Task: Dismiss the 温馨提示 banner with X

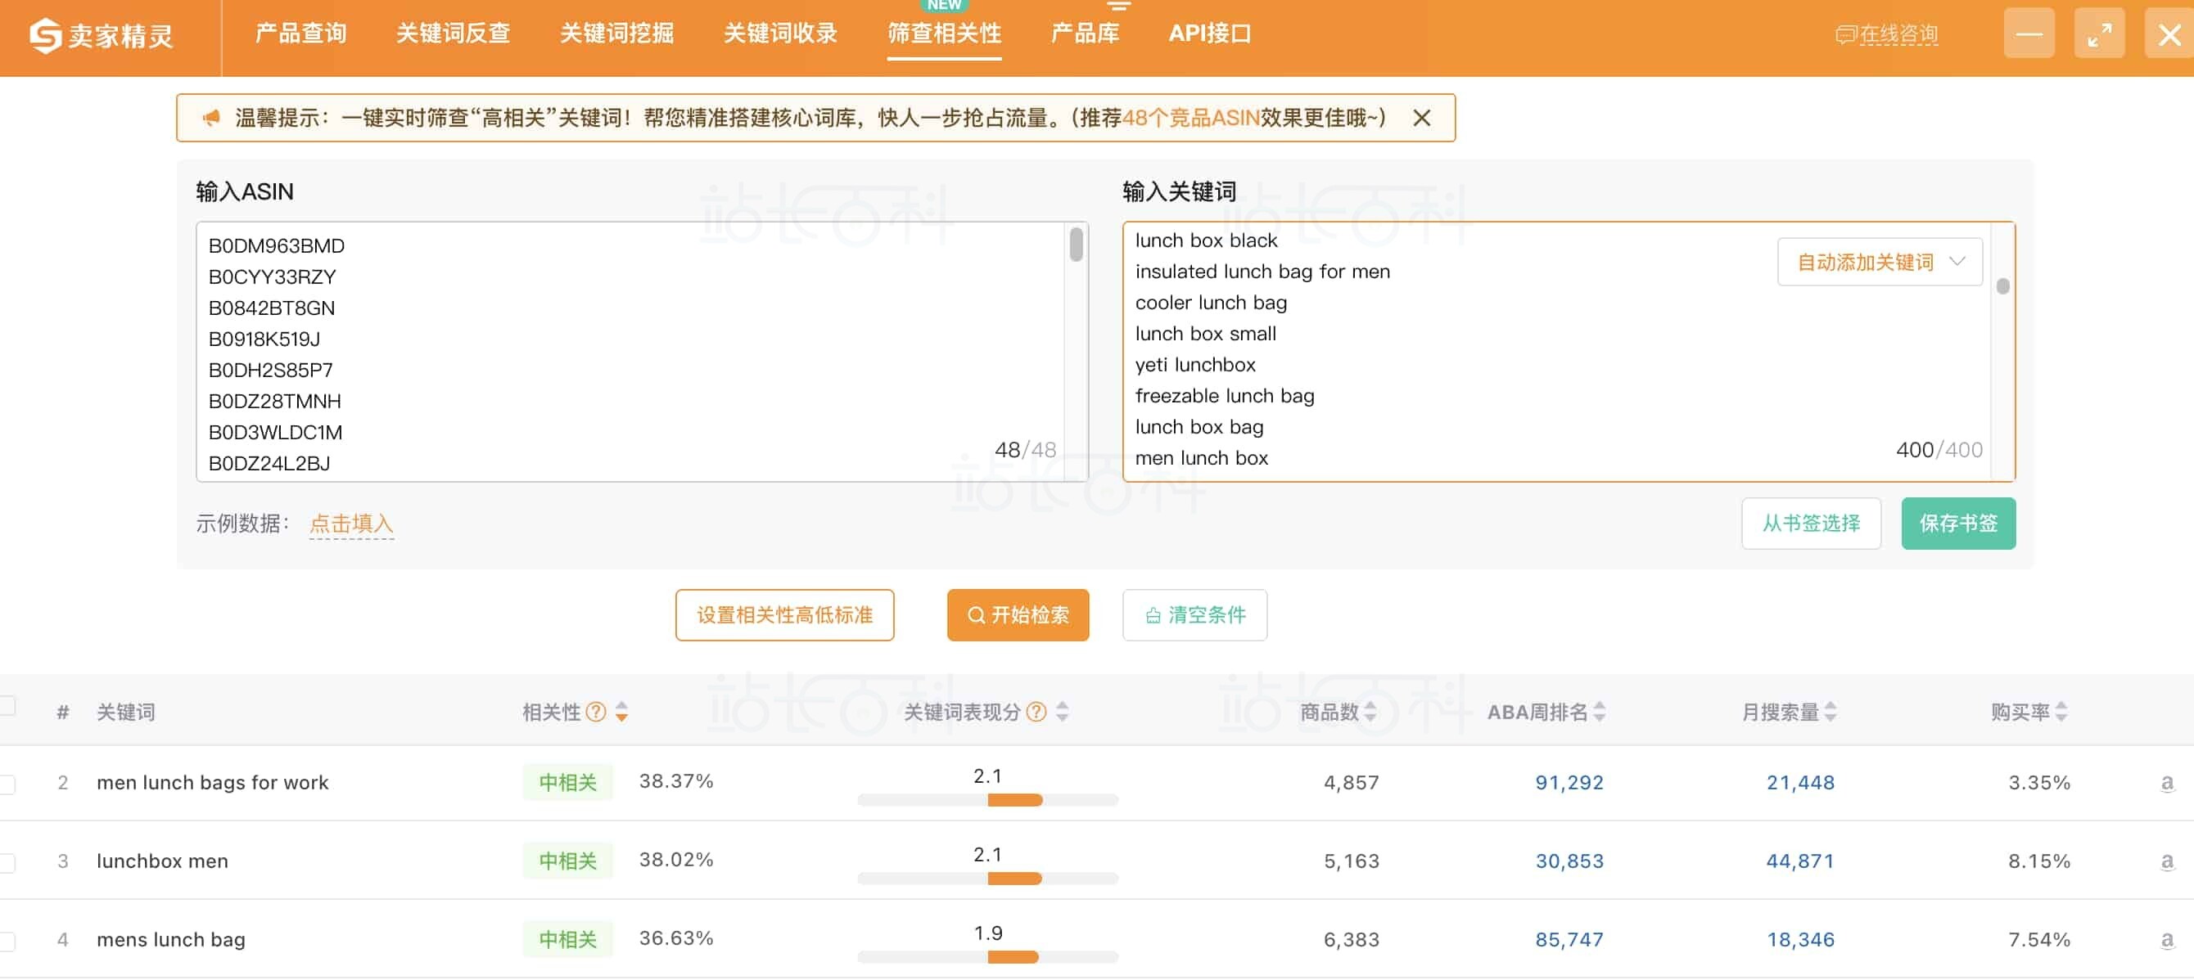Action: (x=1420, y=119)
